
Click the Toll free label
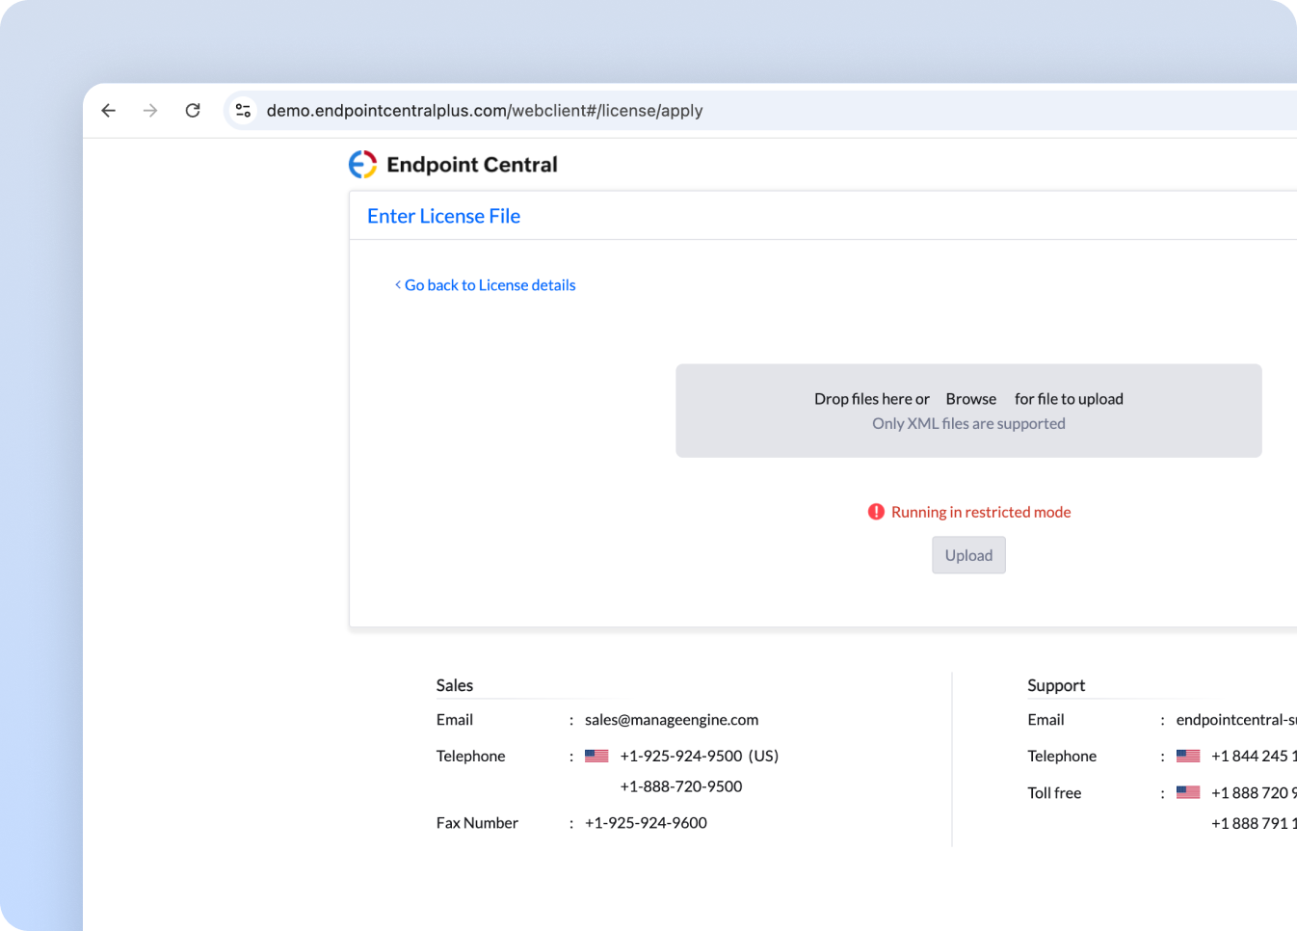click(1054, 793)
